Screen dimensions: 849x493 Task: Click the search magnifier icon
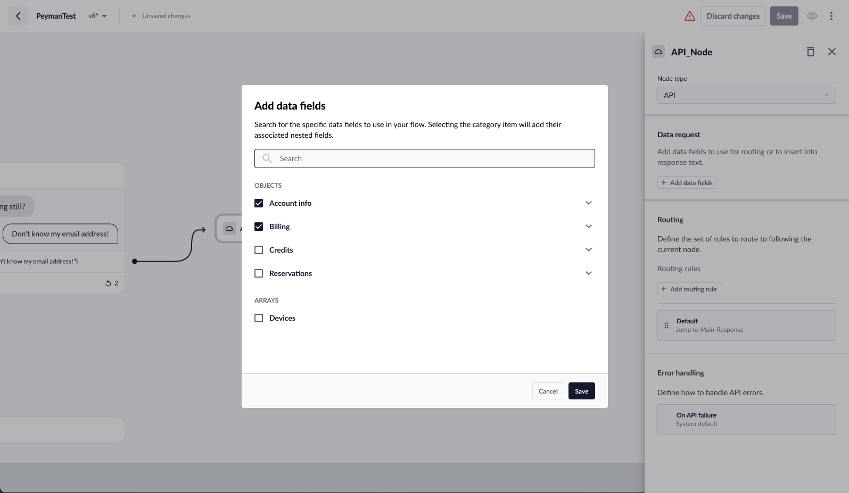click(267, 158)
